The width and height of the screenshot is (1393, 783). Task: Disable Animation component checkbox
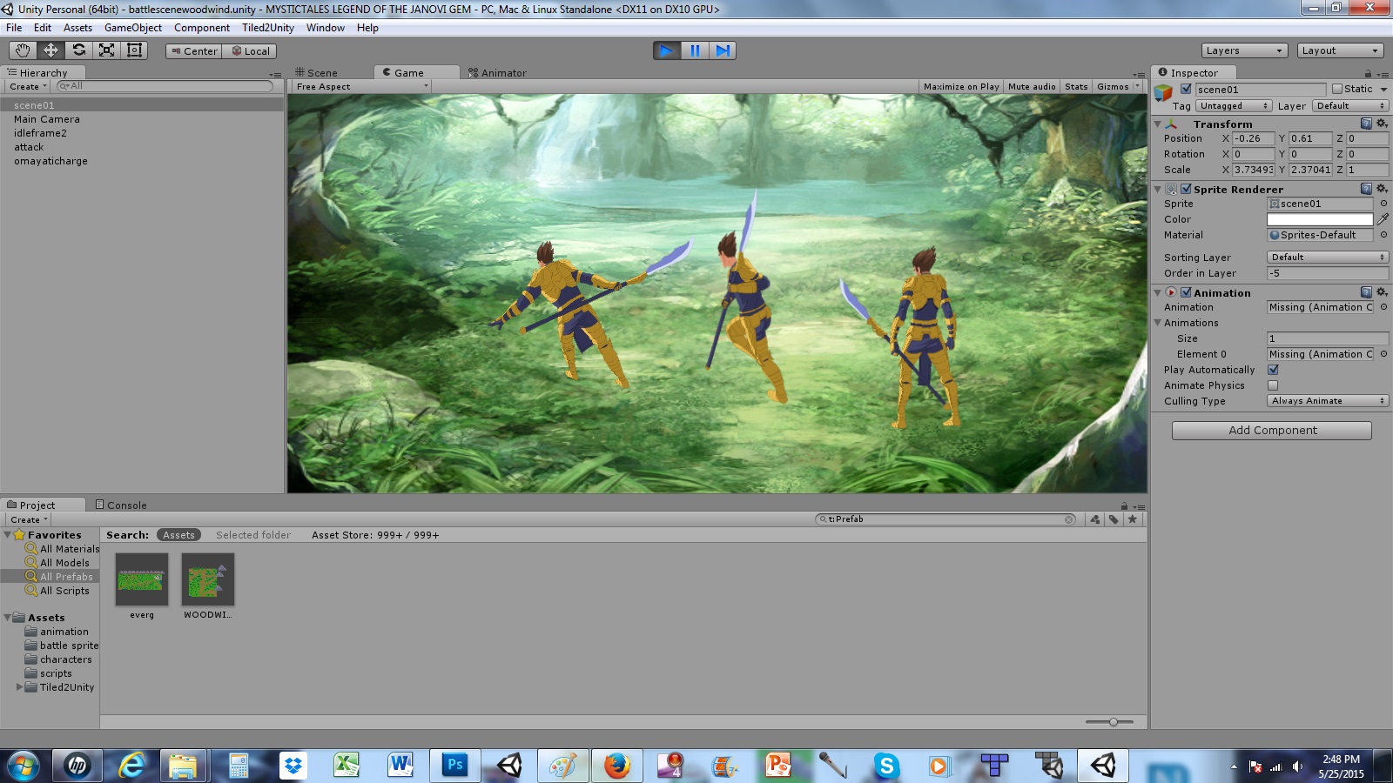coord(1186,292)
